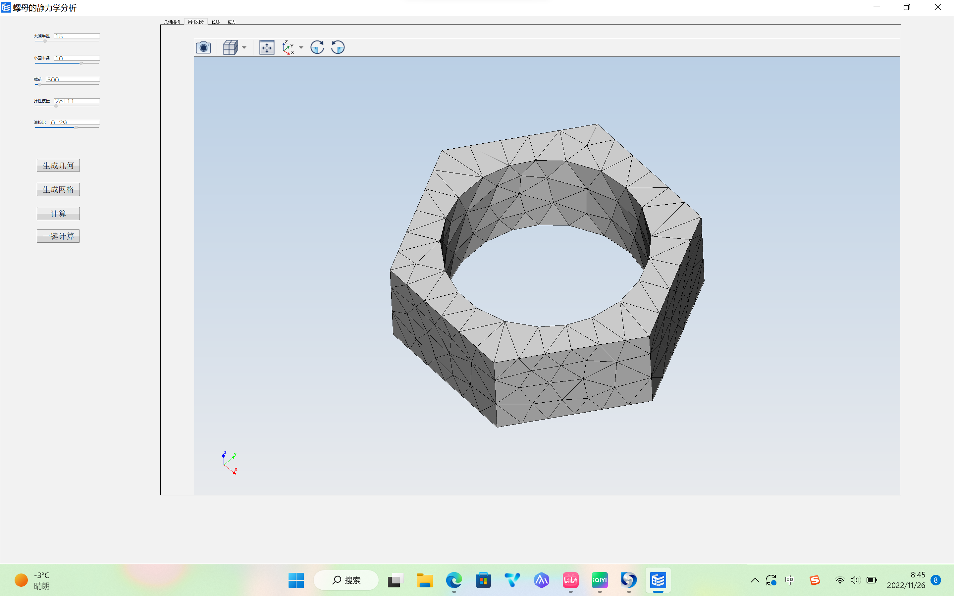Click the camera/screenshot icon
Viewport: 954px width, 596px height.
[x=204, y=46]
